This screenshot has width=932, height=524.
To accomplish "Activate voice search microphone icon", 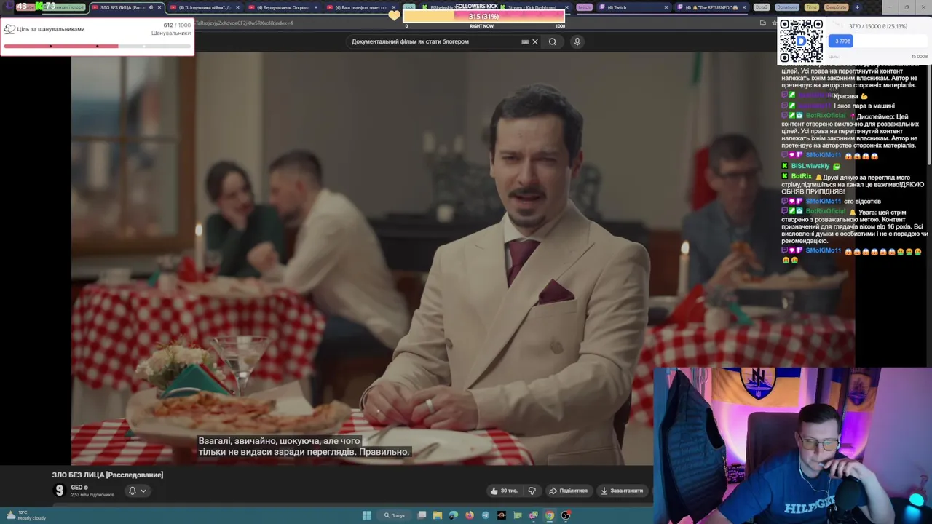I will (577, 41).
